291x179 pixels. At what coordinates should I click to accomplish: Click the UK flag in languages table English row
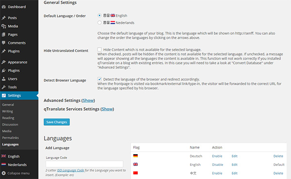(135, 164)
